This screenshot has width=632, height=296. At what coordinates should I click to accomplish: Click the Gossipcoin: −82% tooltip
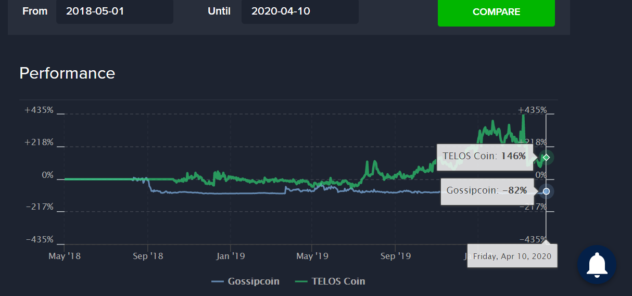pos(487,191)
